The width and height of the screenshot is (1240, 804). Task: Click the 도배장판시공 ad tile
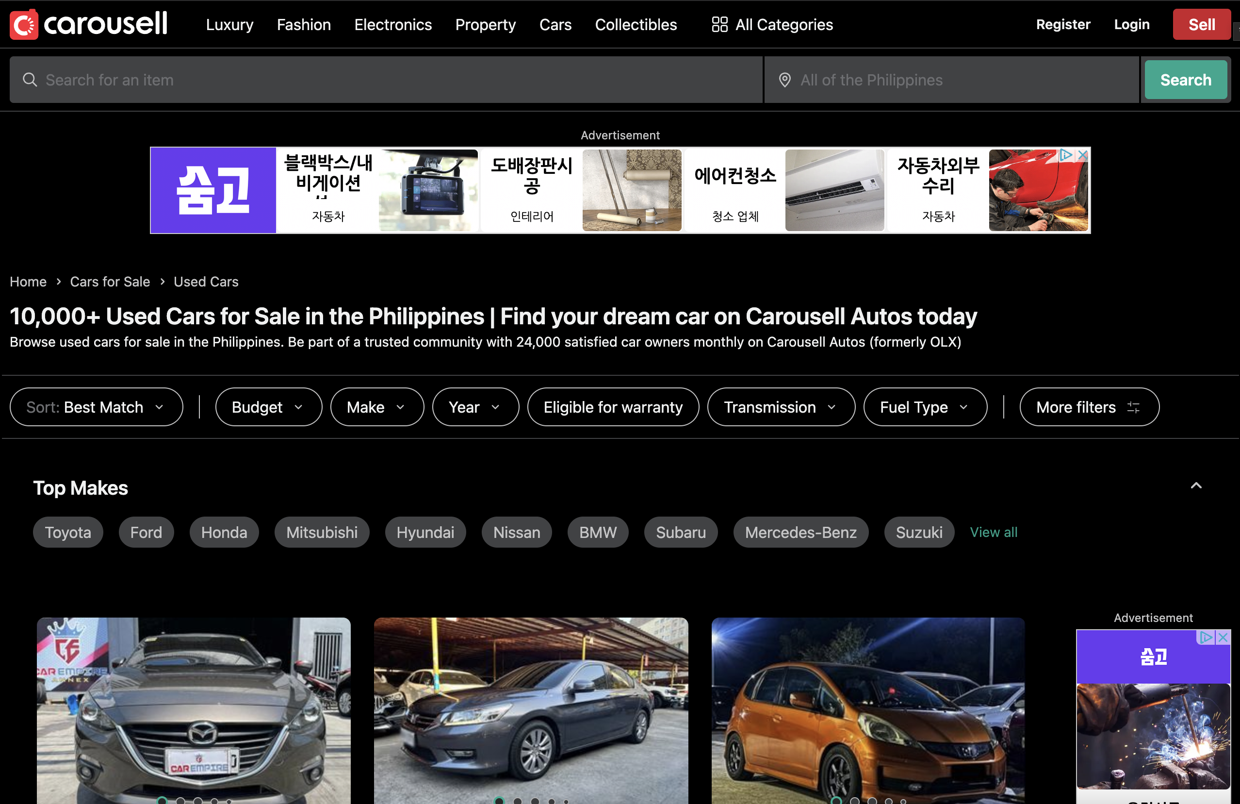(x=582, y=190)
